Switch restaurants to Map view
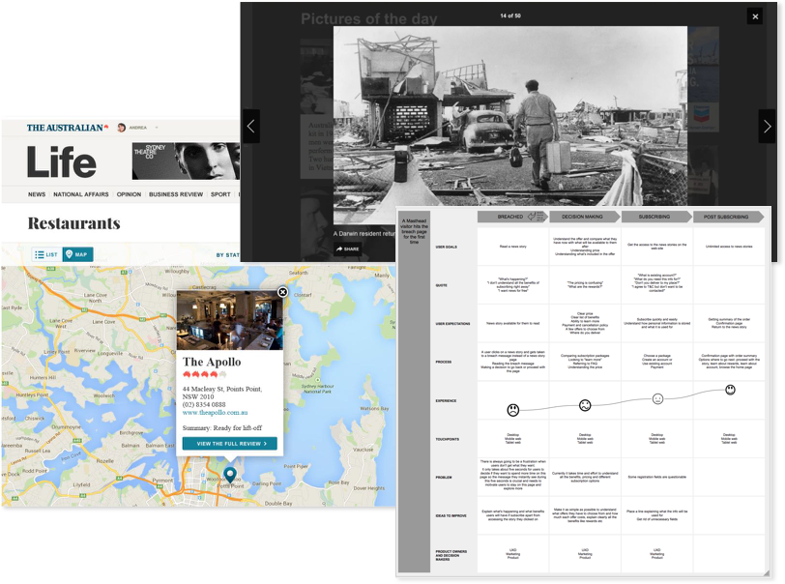 coord(77,254)
